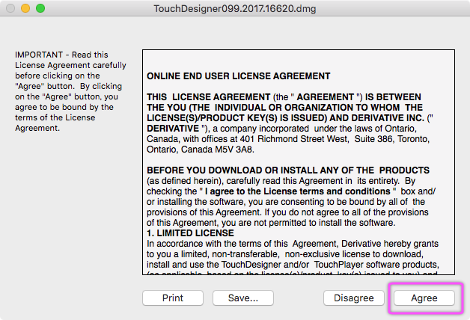The height and width of the screenshot is (320, 470).
Task: Click the quoted 'I agree to the License terms' text
Action: [292, 191]
